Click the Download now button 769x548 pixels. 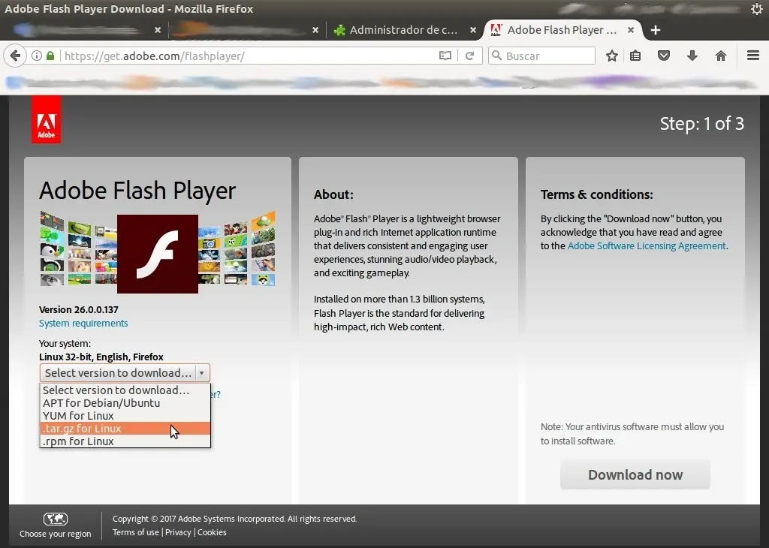tap(635, 474)
